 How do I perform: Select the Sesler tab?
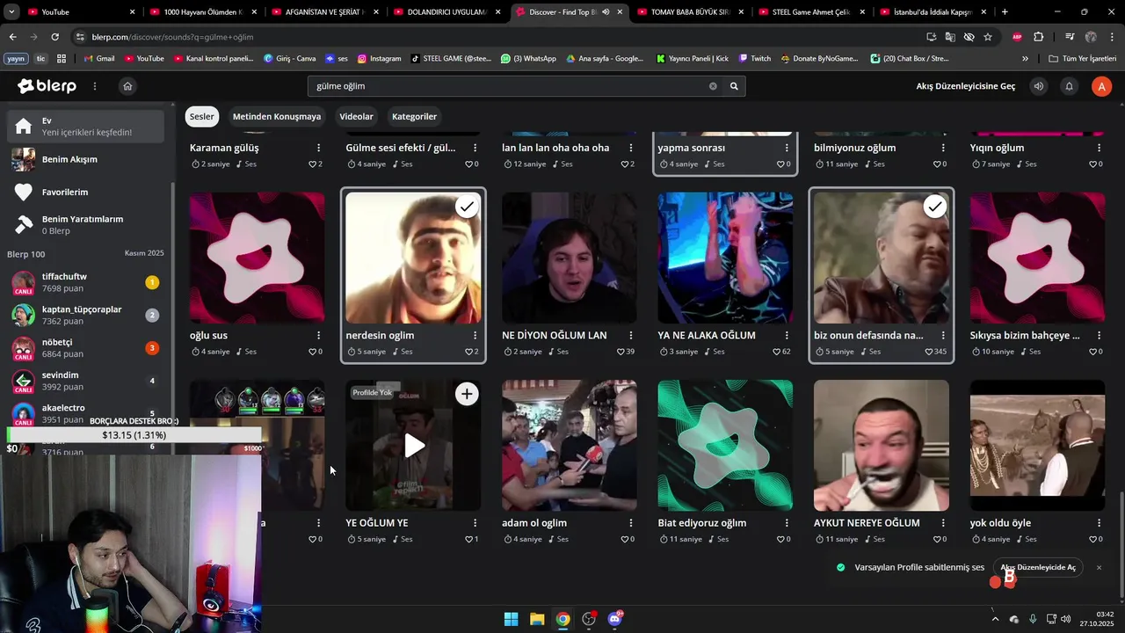tap(201, 116)
